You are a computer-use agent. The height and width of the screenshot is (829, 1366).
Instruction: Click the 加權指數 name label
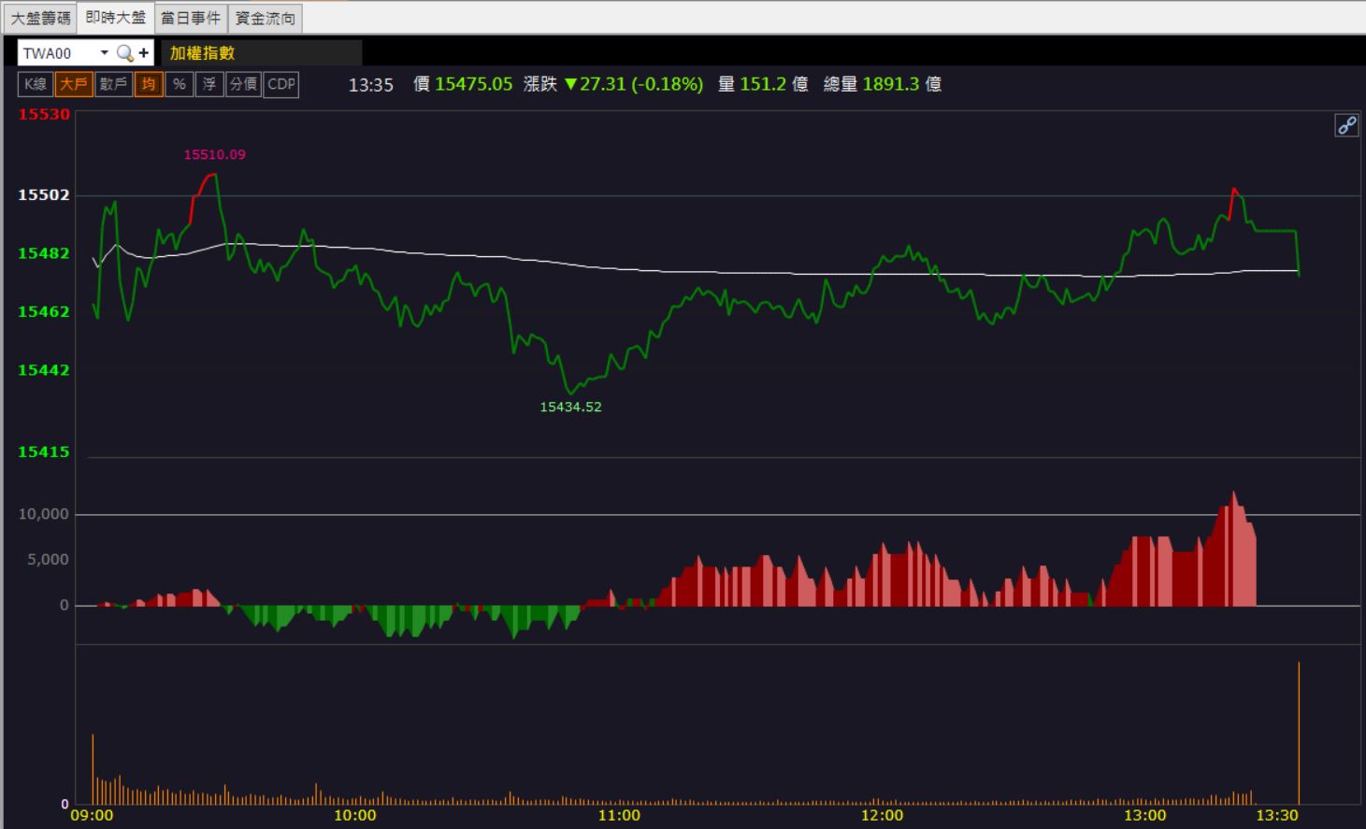[x=202, y=53]
